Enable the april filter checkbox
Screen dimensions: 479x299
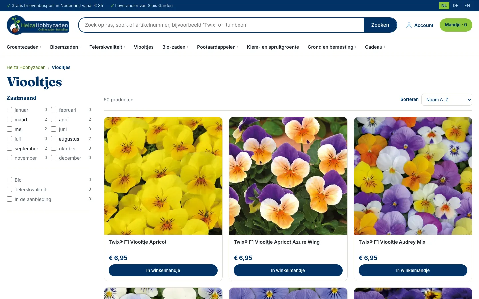(x=54, y=119)
